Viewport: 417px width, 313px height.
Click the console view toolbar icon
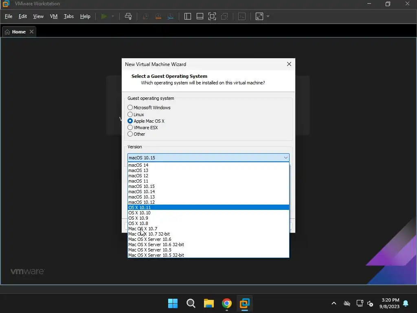[242, 16]
